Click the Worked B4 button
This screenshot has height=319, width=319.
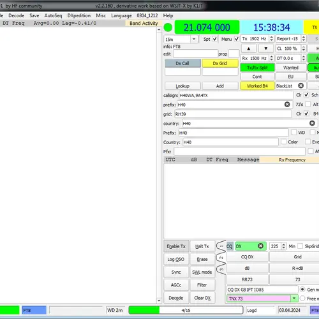click(257, 86)
